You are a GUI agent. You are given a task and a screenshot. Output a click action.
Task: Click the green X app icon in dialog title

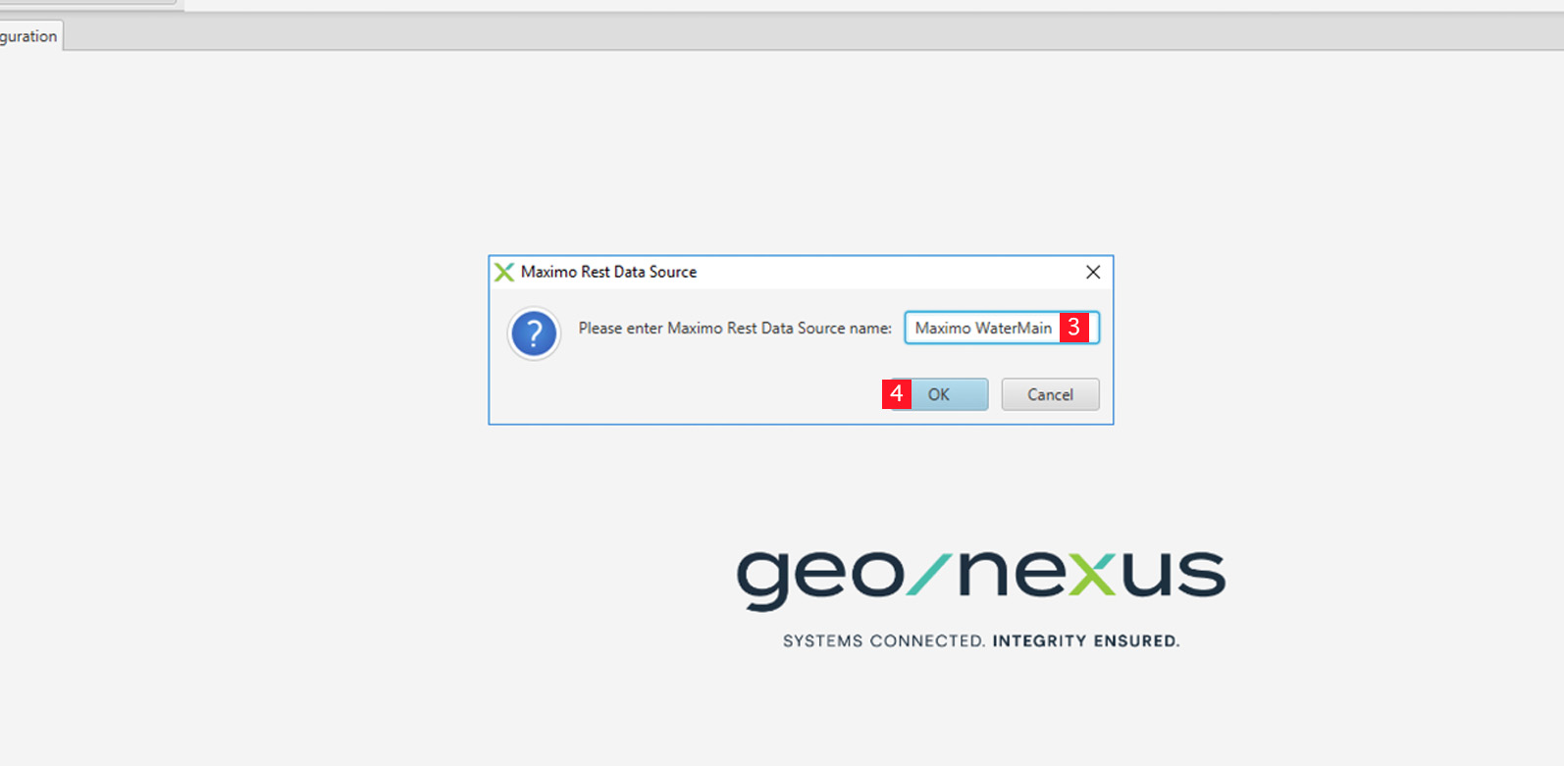504,272
